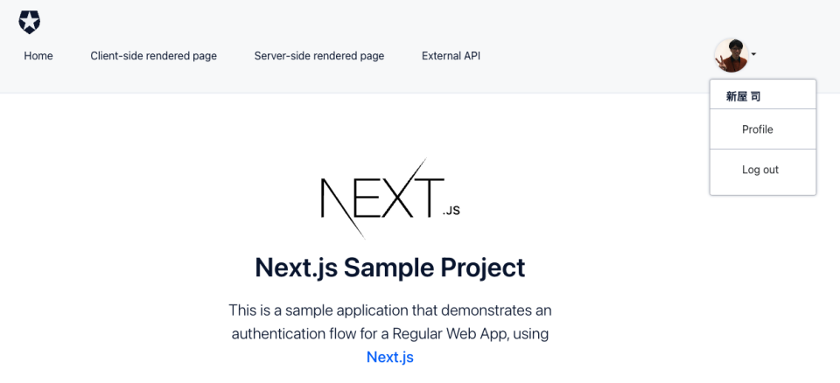Follow the blue Next.js hyperlink

389,357
